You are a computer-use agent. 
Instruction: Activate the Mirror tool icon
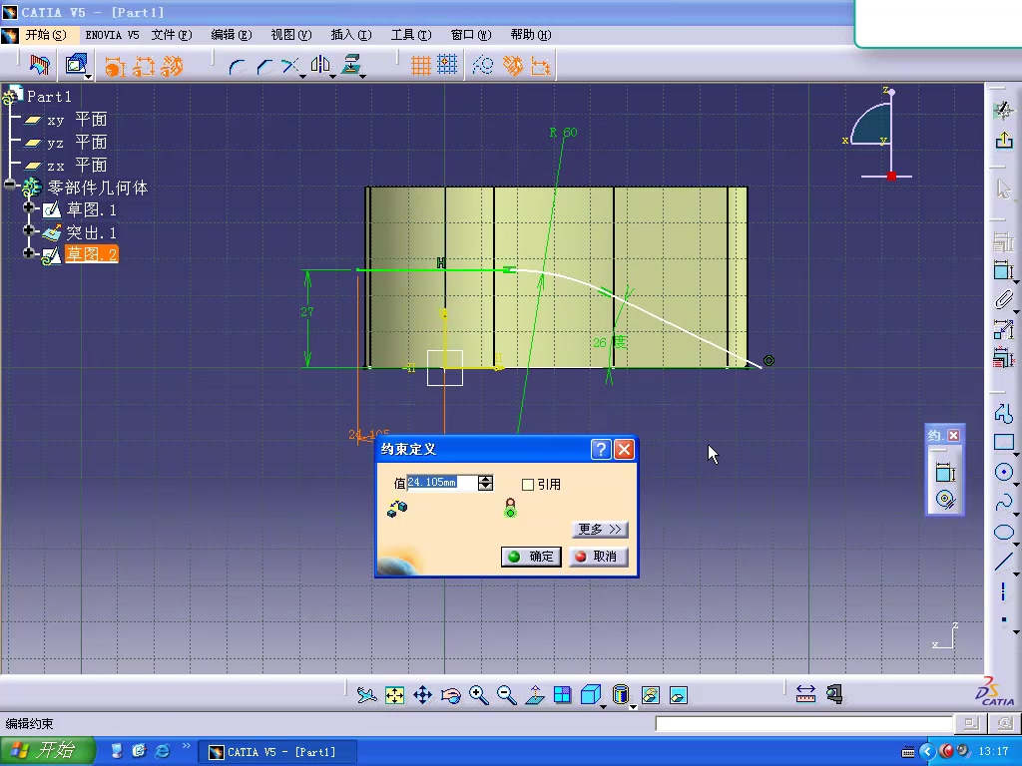[320, 66]
